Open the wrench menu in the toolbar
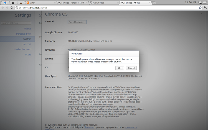 205,7
